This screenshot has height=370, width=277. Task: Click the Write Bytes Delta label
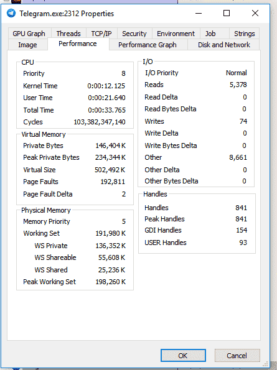[171, 146]
